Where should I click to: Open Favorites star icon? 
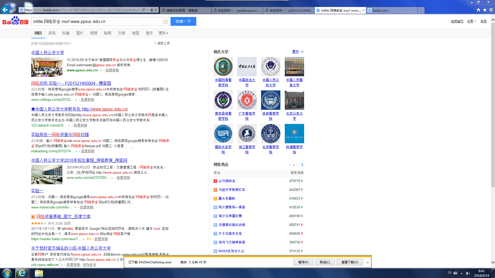[485, 10]
